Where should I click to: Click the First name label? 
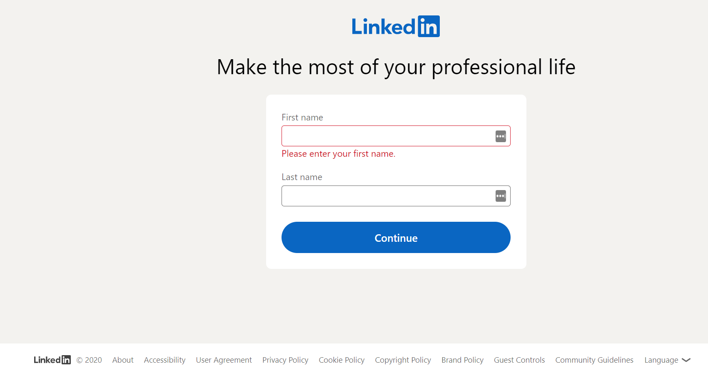point(302,118)
